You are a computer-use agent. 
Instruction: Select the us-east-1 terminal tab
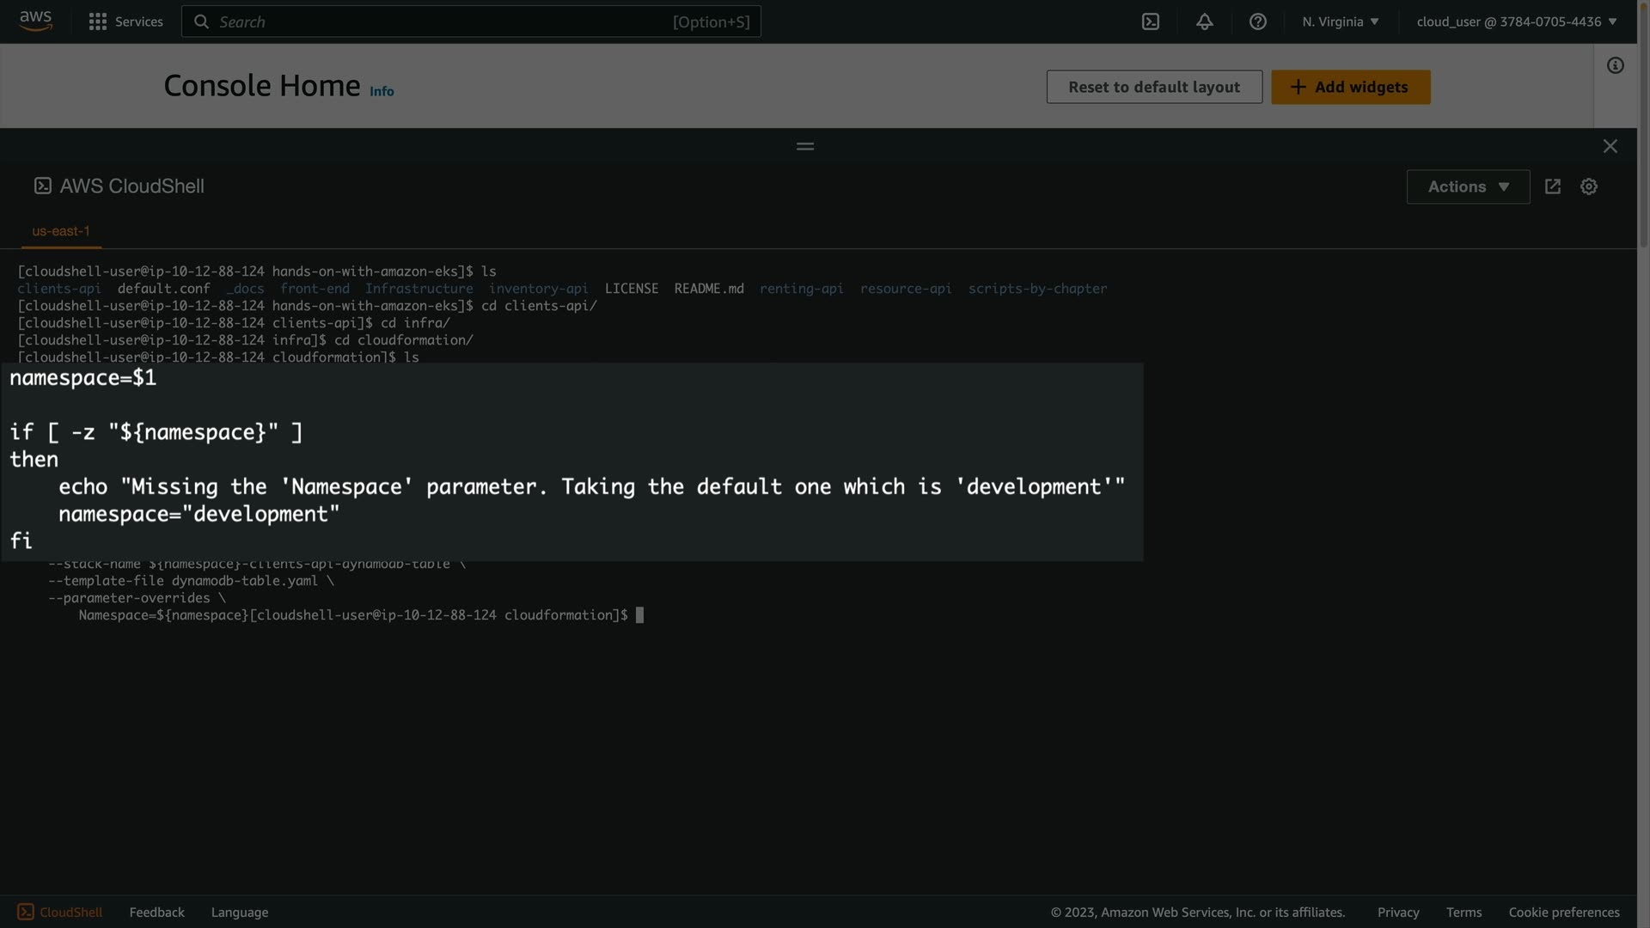click(61, 231)
